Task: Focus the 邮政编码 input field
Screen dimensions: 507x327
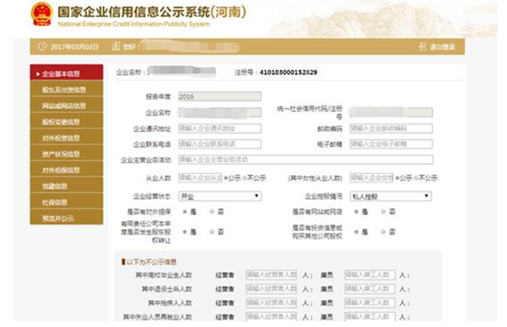Action: tap(391, 128)
